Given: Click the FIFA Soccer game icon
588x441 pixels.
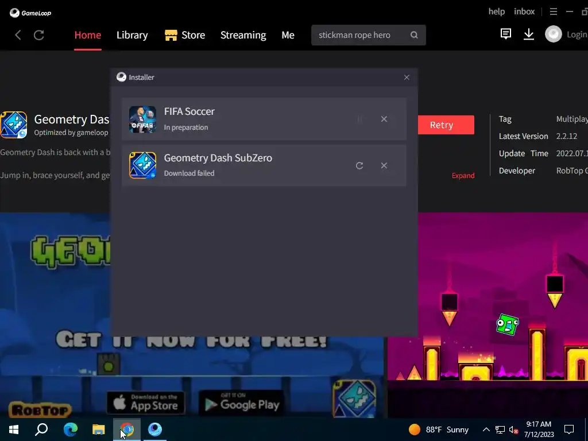Looking at the screenshot, I should click(142, 119).
